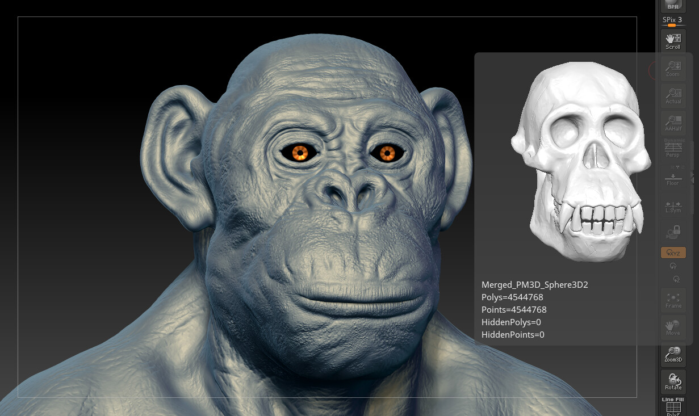Select the Move viewport navigation icon
699x416 pixels.
pyautogui.click(x=673, y=327)
